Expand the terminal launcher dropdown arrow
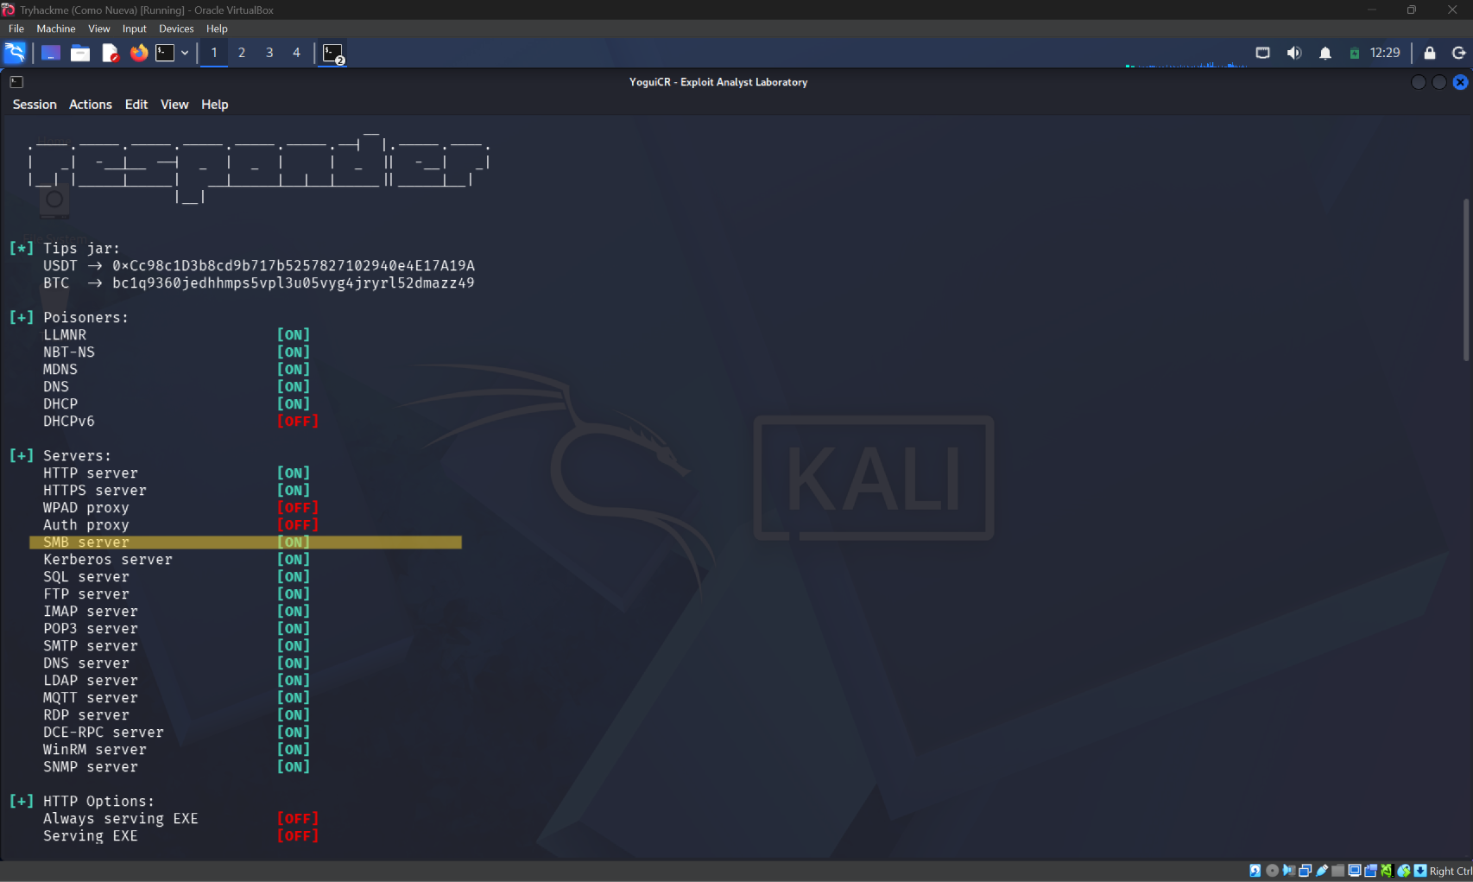 coord(185,53)
